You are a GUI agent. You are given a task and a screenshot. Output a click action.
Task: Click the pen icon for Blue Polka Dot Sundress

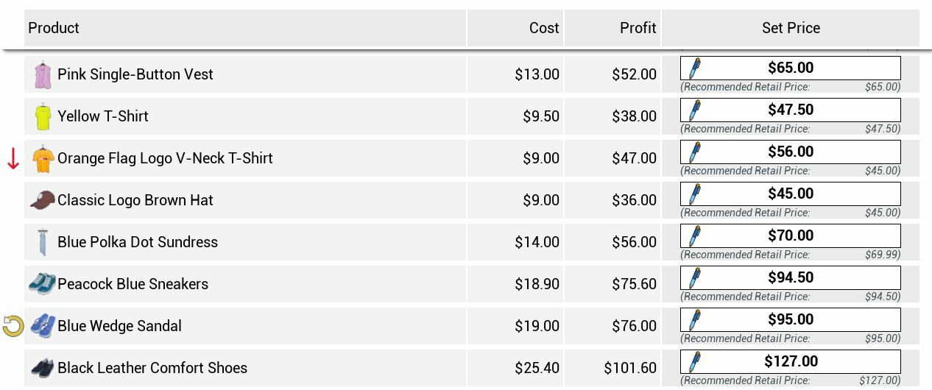(693, 236)
